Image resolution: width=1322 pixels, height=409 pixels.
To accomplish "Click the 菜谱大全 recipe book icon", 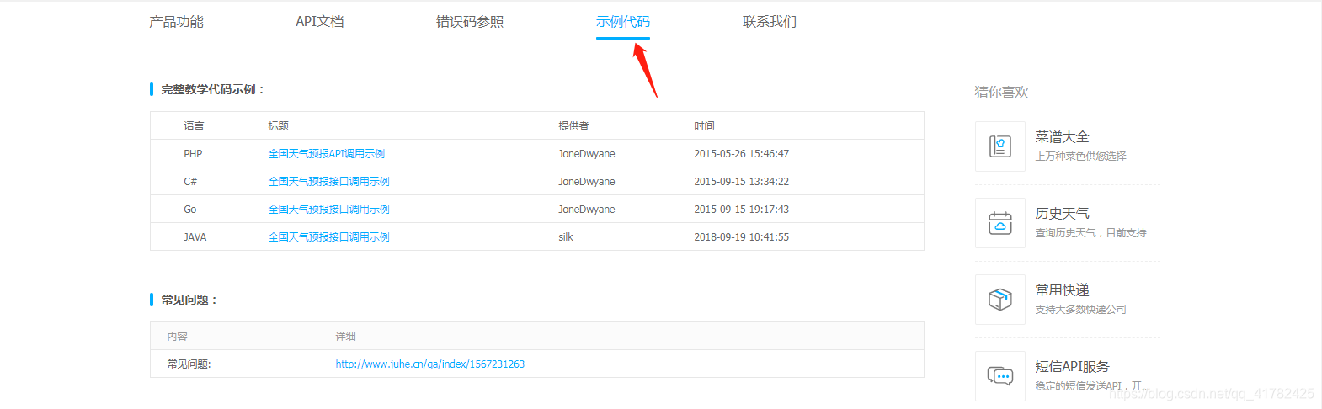I will [x=1000, y=146].
